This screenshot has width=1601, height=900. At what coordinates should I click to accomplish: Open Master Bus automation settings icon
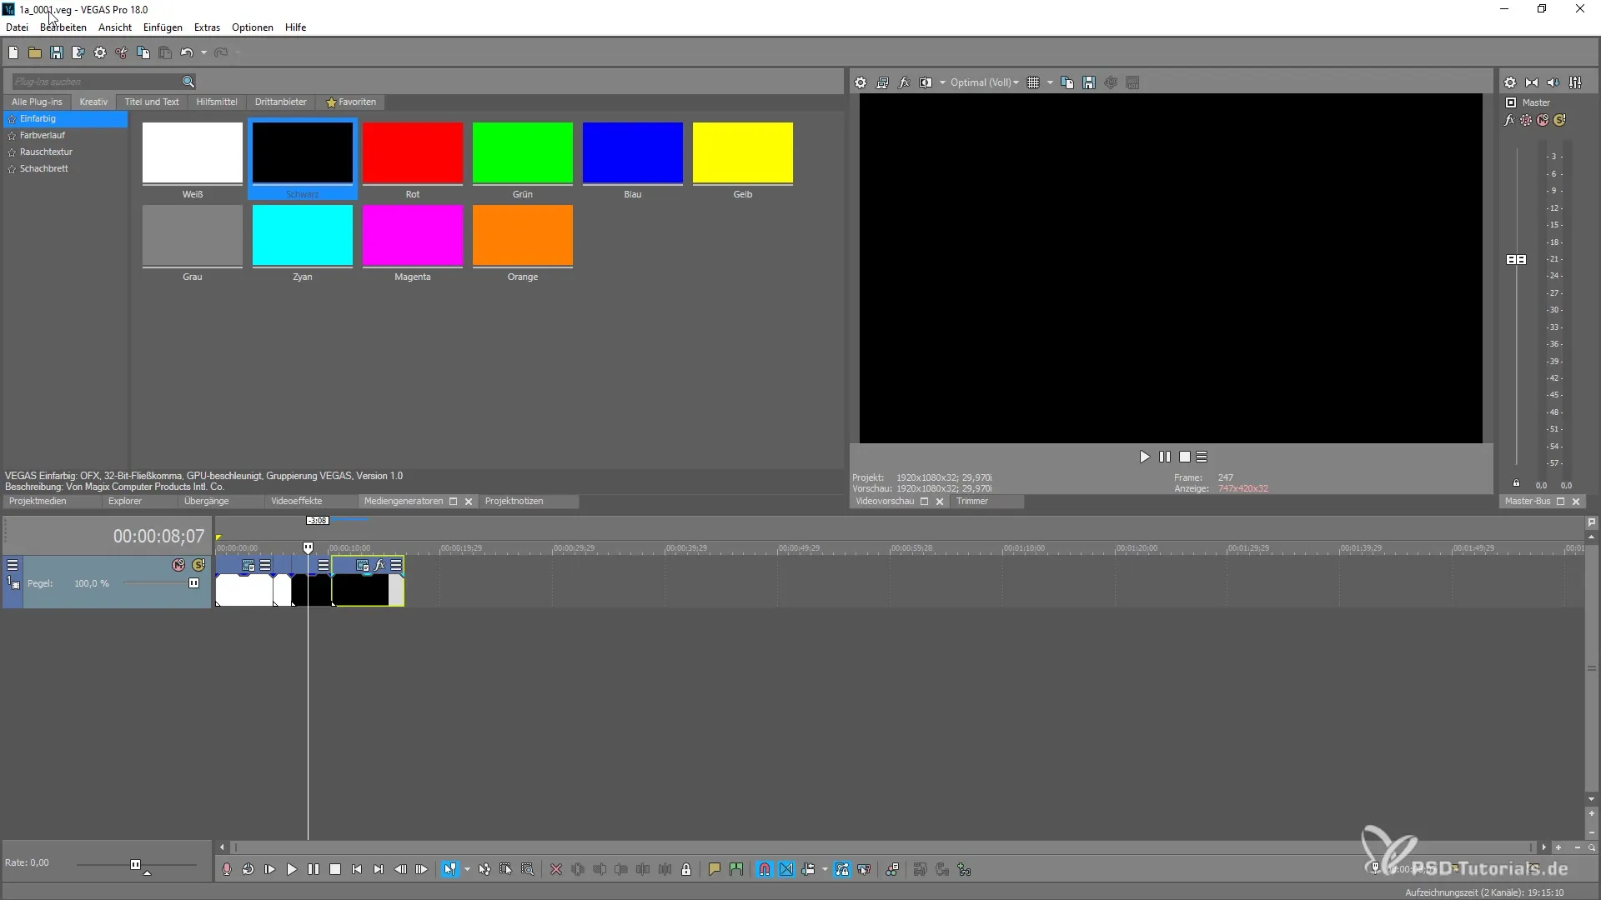coord(1526,120)
